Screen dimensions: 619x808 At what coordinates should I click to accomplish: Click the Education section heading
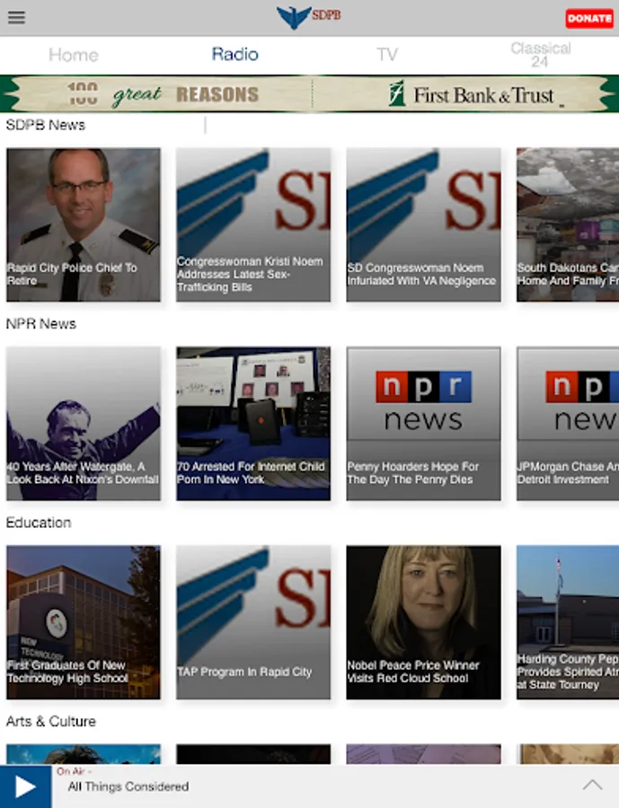pos(39,523)
